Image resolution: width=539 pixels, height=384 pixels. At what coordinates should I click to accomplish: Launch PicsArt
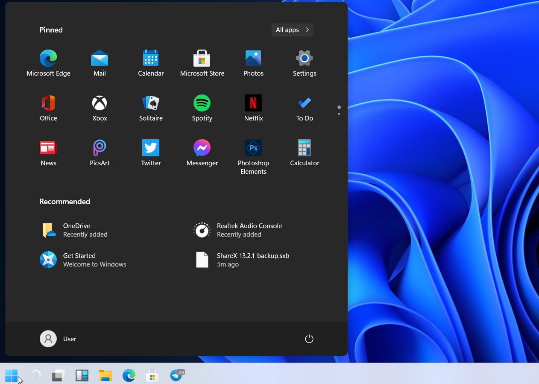[x=100, y=152]
